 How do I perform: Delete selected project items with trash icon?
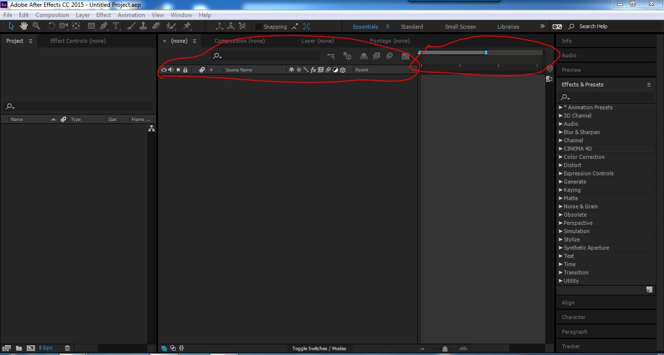[x=67, y=348]
